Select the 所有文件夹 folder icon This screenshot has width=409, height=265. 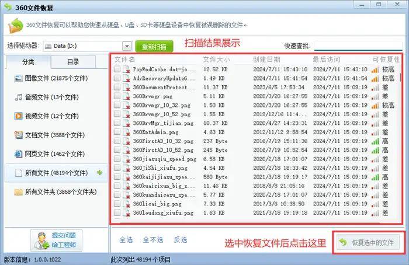(x=19, y=192)
